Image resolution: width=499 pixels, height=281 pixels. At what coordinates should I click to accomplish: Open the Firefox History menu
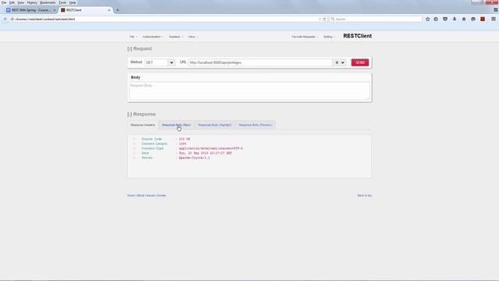click(x=32, y=2)
